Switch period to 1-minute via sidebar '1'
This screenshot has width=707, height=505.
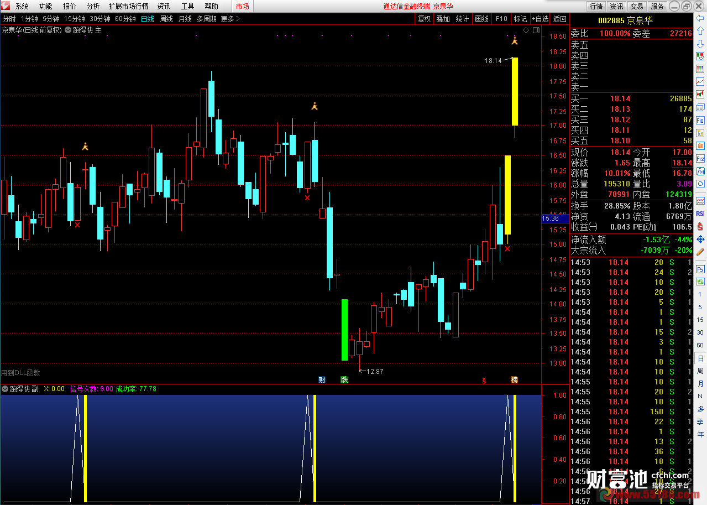pyautogui.click(x=700, y=295)
